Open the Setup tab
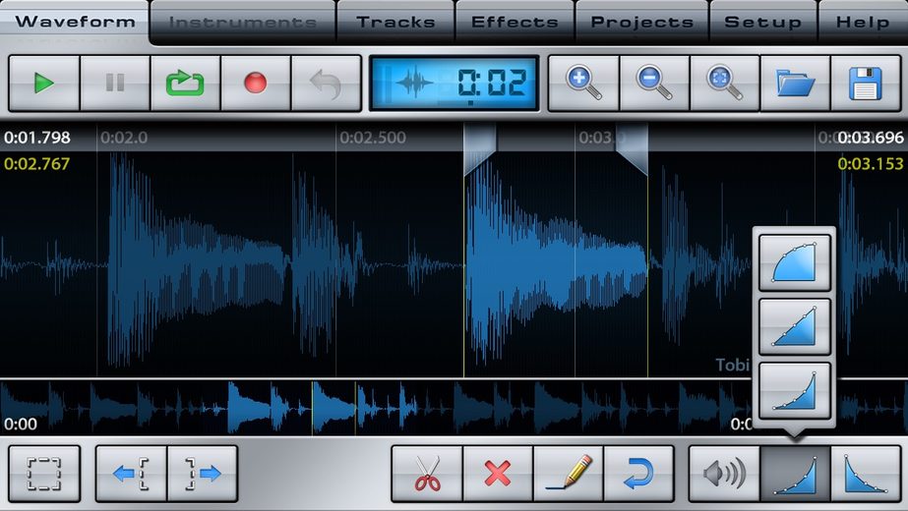The image size is (908, 511). pyautogui.click(x=762, y=23)
